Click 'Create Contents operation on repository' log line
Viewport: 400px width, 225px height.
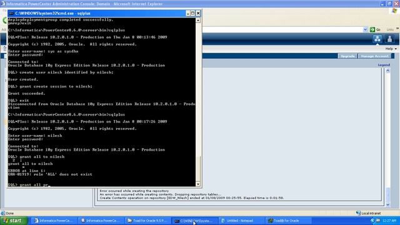(192, 198)
